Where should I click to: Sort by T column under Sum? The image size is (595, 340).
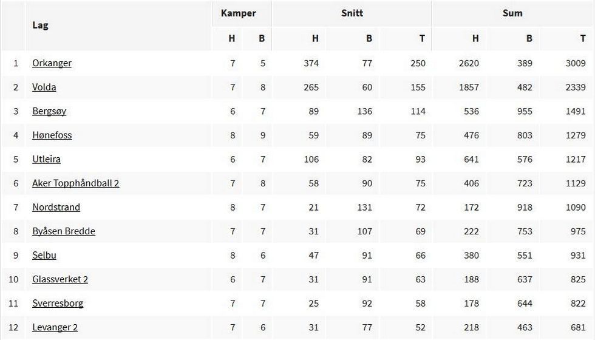(x=583, y=38)
